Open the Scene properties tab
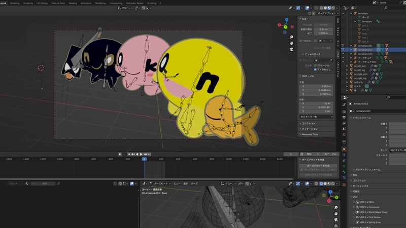 344,129
